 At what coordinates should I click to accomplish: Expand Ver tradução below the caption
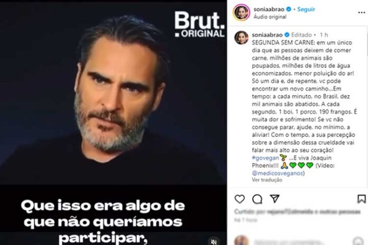click(267, 180)
